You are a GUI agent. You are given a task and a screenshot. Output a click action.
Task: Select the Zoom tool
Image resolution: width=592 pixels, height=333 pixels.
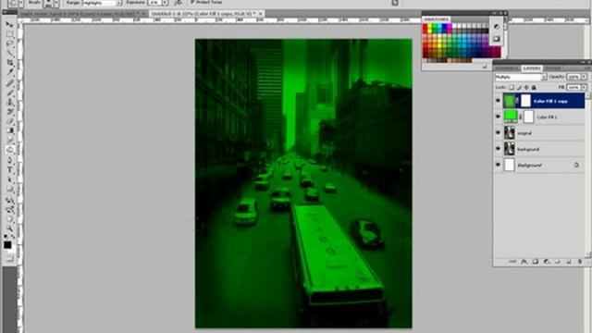tap(10, 228)
